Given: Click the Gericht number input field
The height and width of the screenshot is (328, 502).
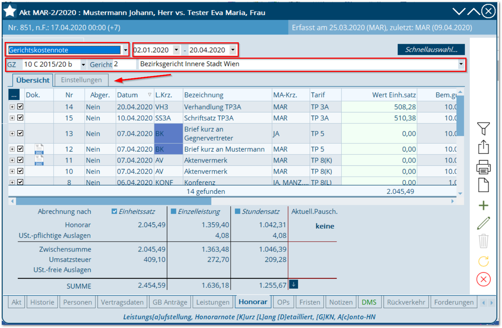Looking at the screenshot, I should 124,64.
